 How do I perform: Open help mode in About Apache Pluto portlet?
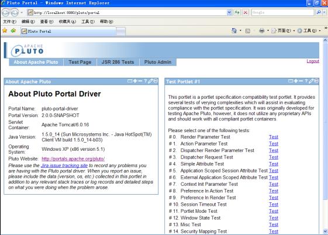pos(146,81)
